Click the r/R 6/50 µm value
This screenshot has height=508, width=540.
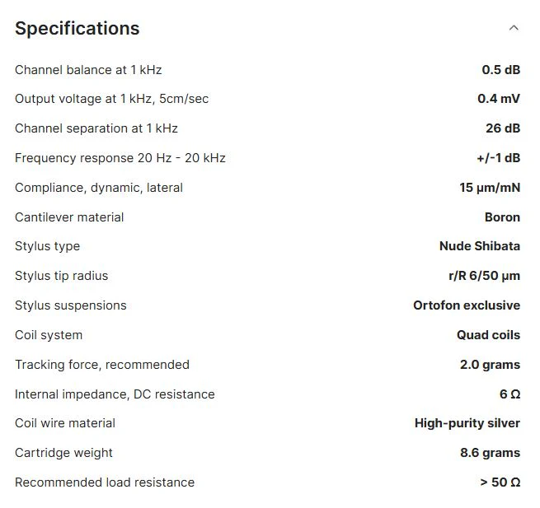pos(484,276)
